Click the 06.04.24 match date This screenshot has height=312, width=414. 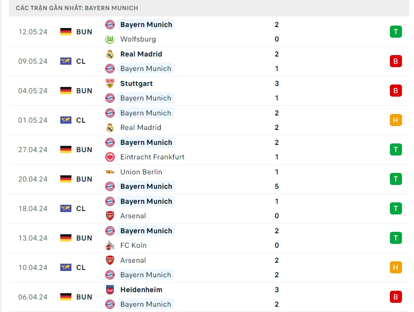[33, 297]
